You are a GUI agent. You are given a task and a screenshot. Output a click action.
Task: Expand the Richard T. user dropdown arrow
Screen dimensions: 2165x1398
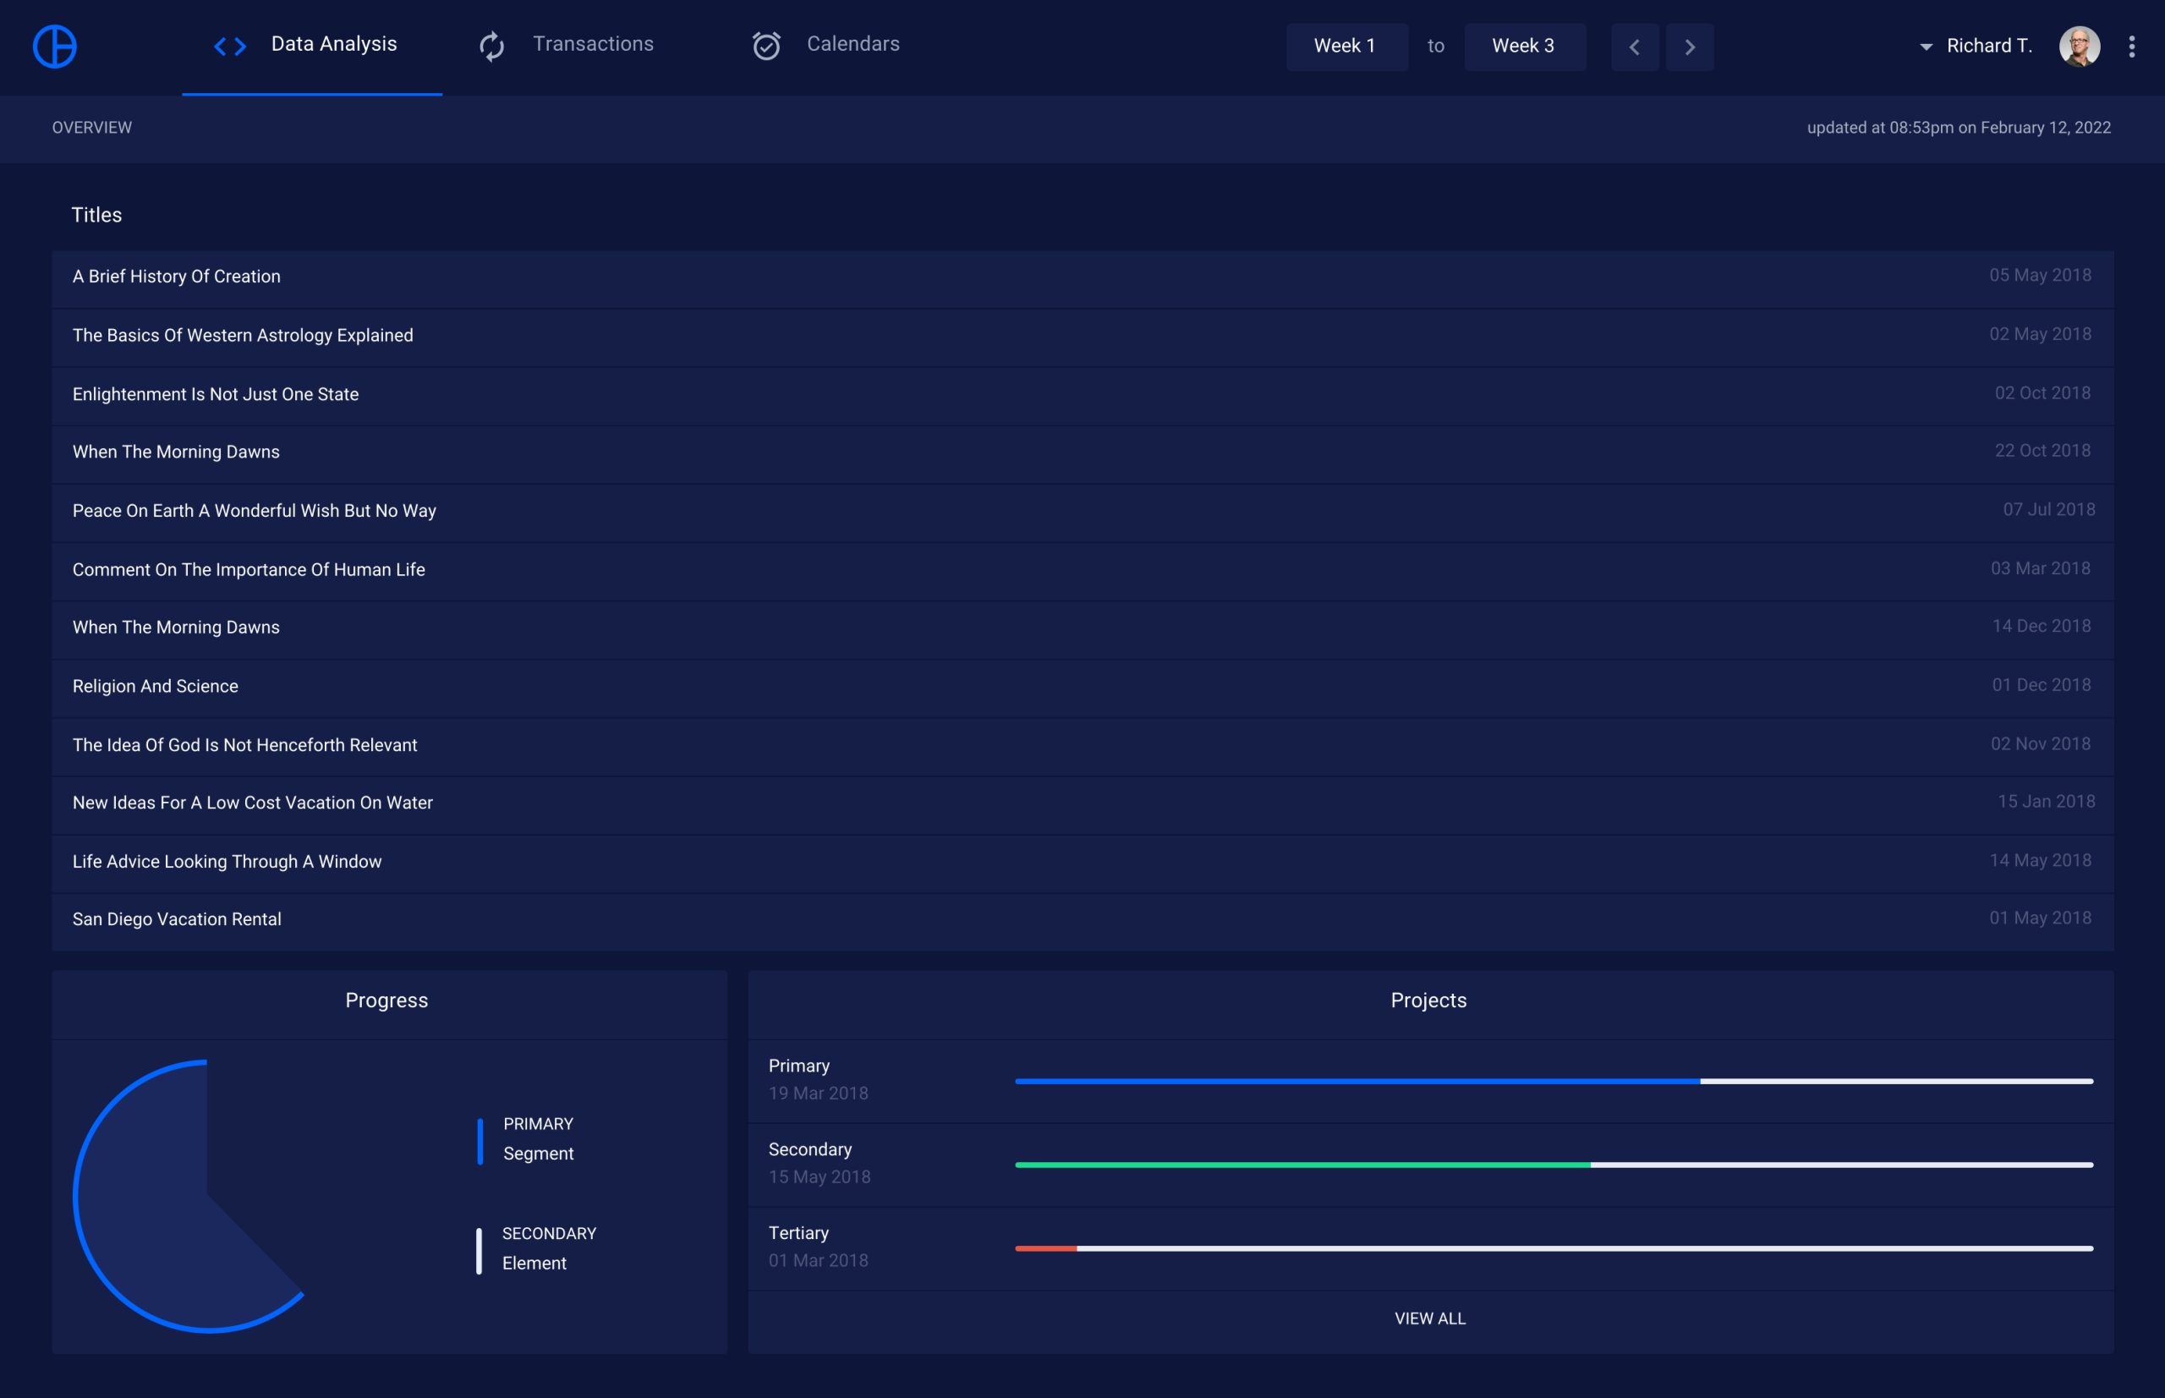click(x=1926, y=47)
